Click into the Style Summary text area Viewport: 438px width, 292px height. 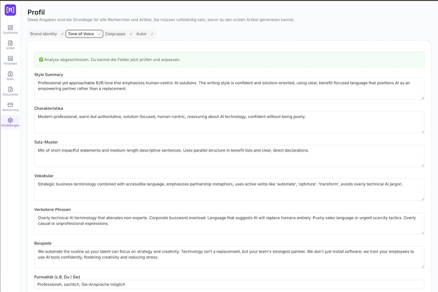coord(229,88)
